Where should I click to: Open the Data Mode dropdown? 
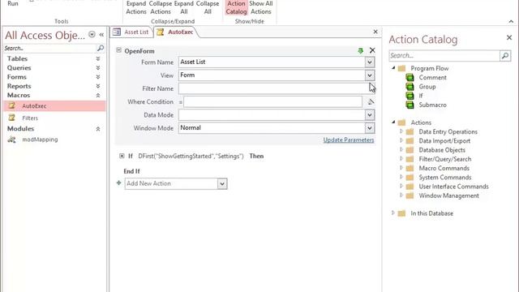[370, 115]
